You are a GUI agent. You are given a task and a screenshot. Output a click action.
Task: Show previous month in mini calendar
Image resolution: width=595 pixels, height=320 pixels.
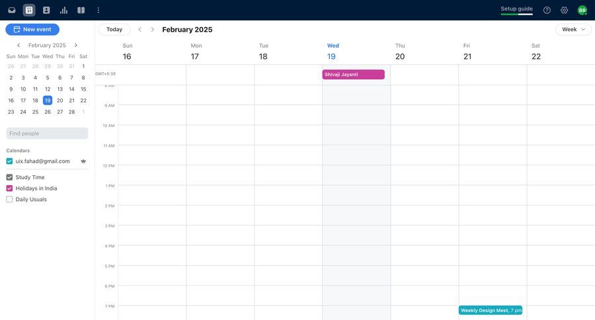[x=19, y=45]
